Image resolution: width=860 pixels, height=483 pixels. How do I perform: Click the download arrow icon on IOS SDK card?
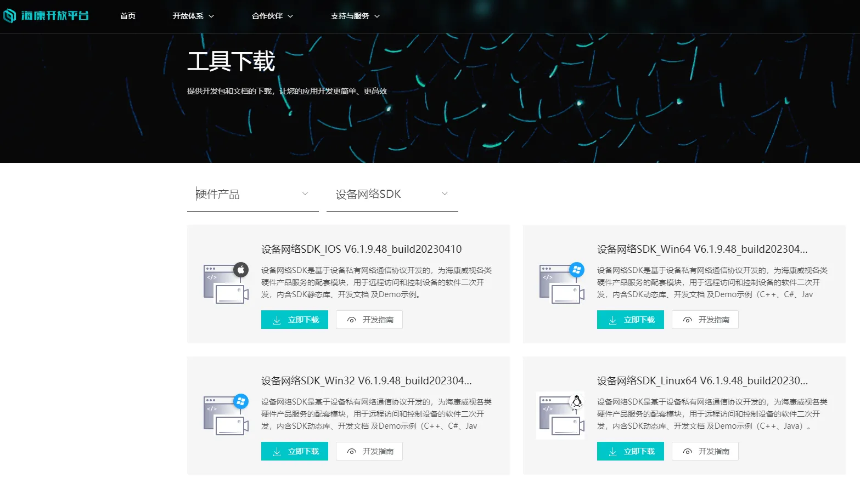pyautogui.click(x=277, y=320)
